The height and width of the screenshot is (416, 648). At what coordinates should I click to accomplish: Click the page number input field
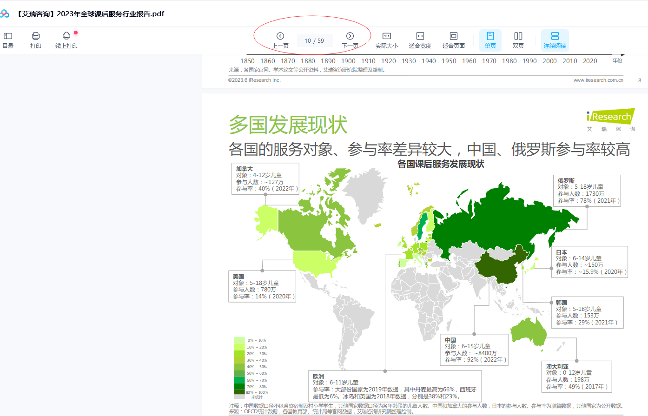[314, 41]
